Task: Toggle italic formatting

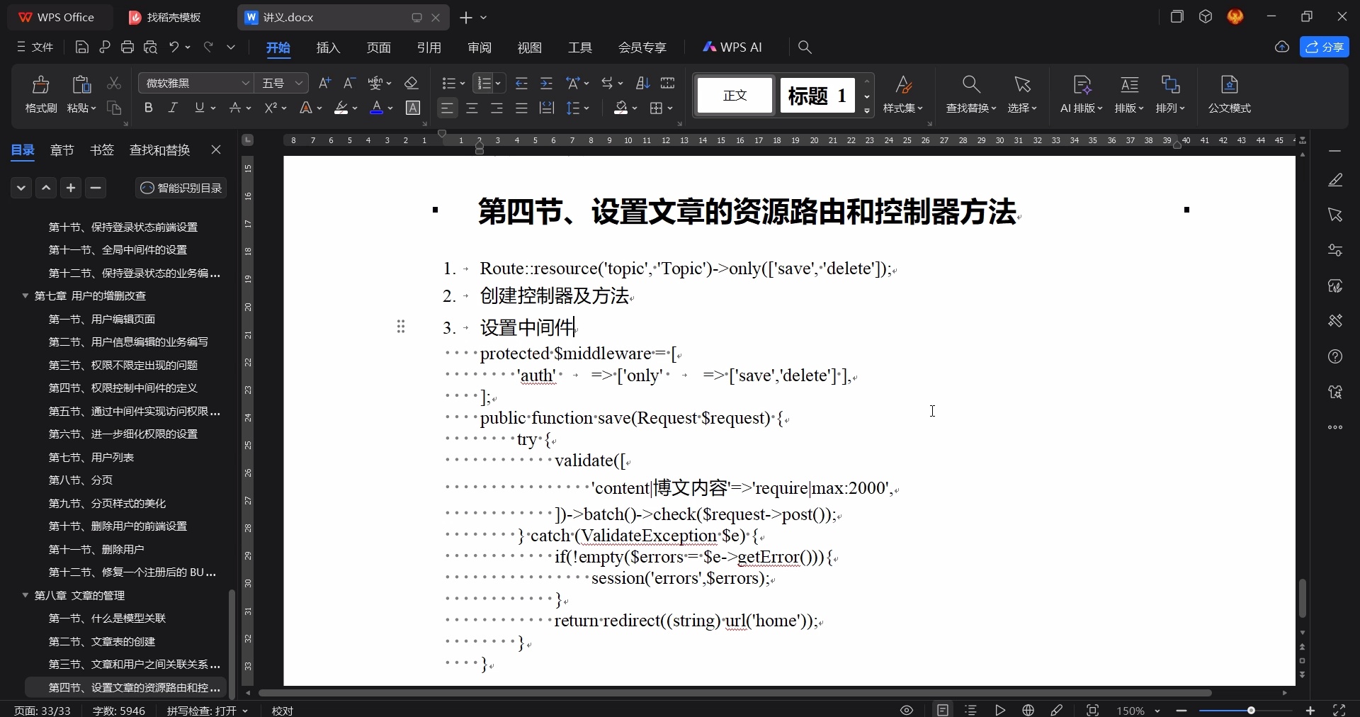Action: click(x=172, y=108)
